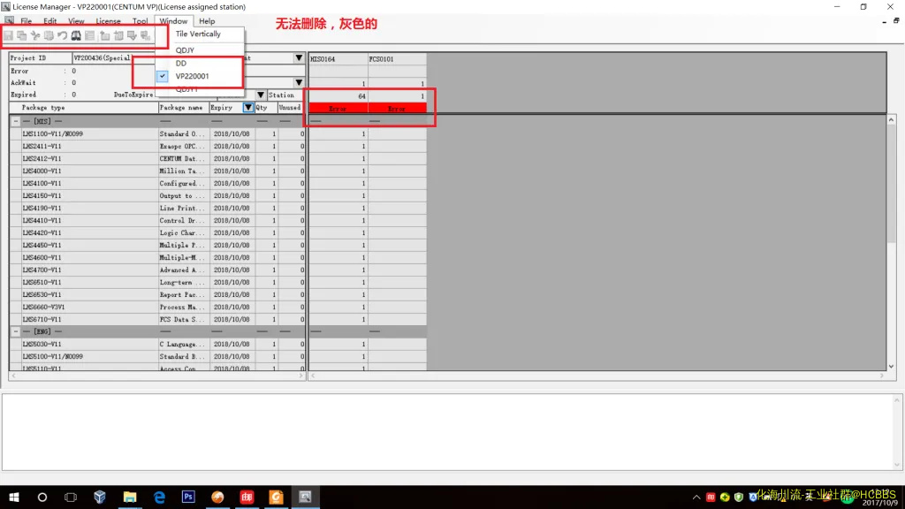Click the last toolbar icon on the right
Screen dimensions: 905x509
click(x=146, y=35)
